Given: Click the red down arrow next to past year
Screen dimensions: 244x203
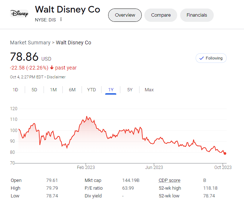Looking at the screenshot, I should 52,68.
